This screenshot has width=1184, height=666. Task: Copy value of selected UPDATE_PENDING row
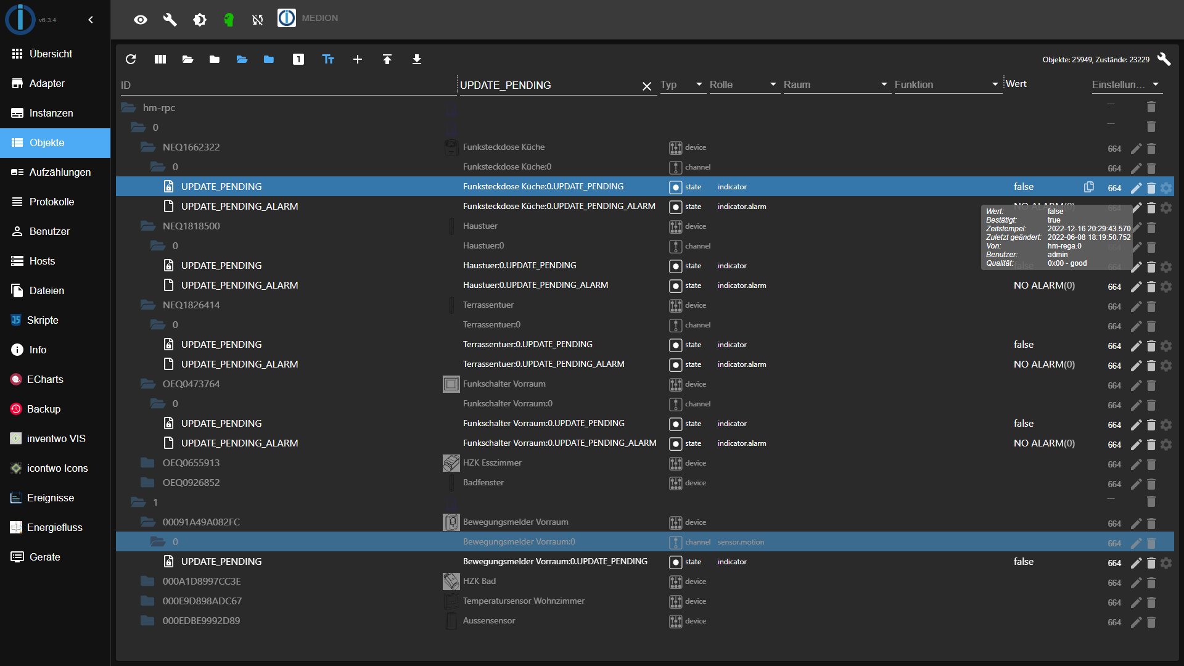(1089, 187)
